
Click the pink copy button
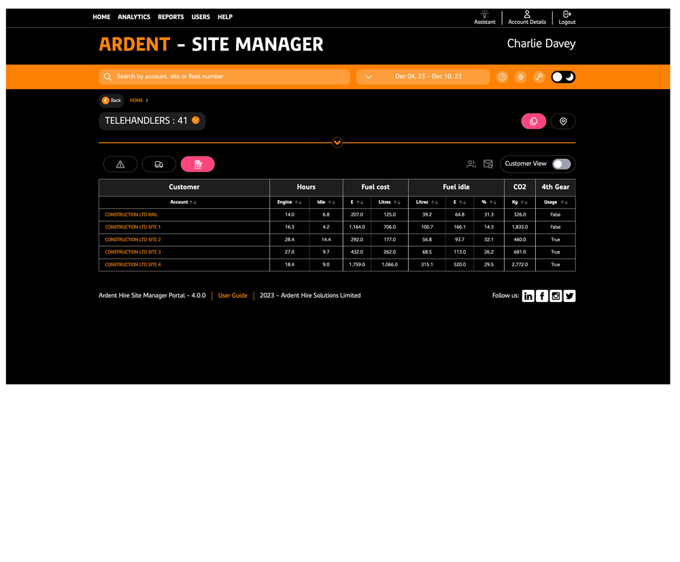533,121
